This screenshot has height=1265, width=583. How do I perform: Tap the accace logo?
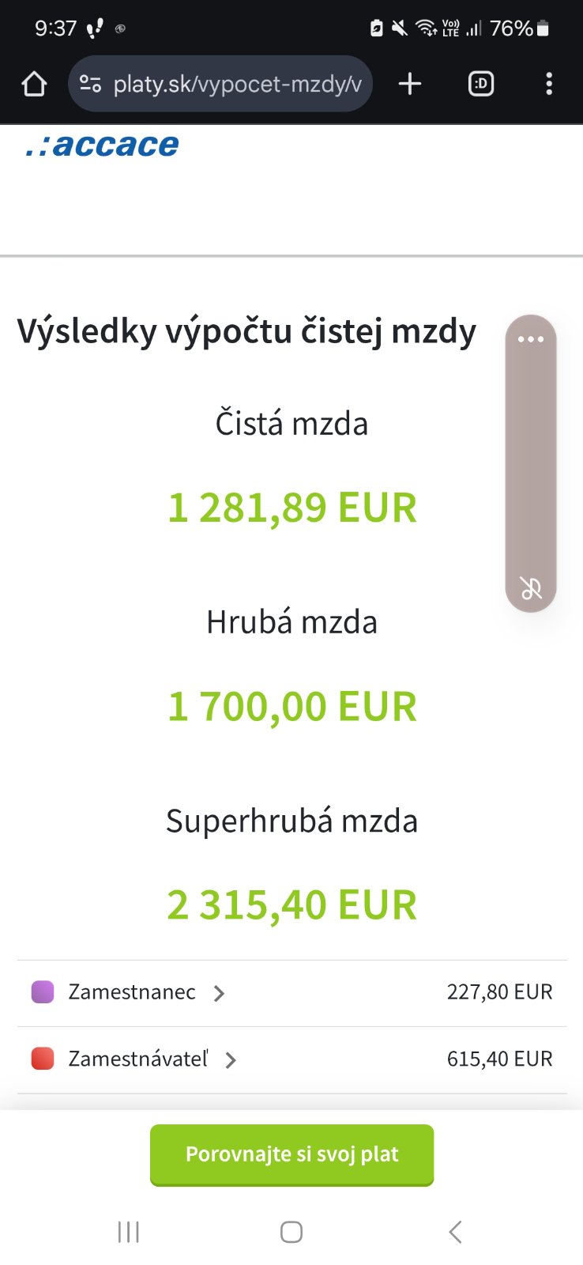pyautogui.click(x=103, y=145)
